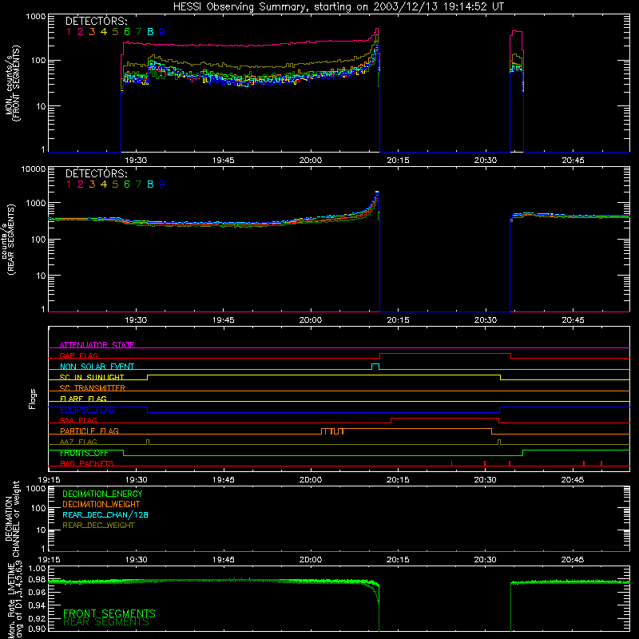Image resolution: width=639 pixels, height=639 pixels.
Task: Click the 0.90 tick on livetime axis
Action: (x=37, y=629)
